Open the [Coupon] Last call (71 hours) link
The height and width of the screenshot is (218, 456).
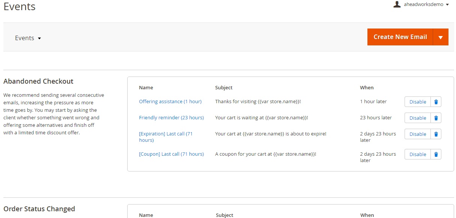(x=171, y=154)
